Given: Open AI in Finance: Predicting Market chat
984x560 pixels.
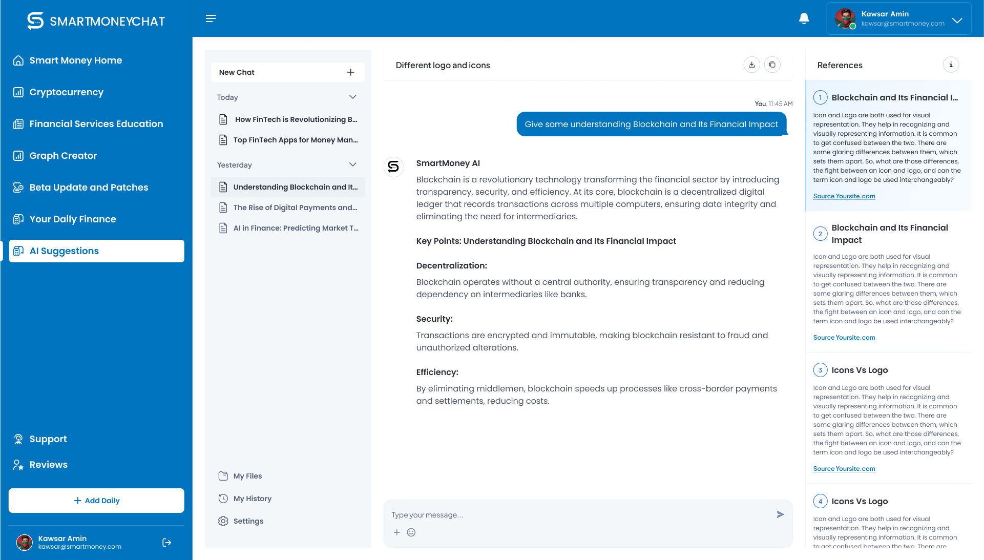Looking at the screenshot, I should (x=288, y=228).
